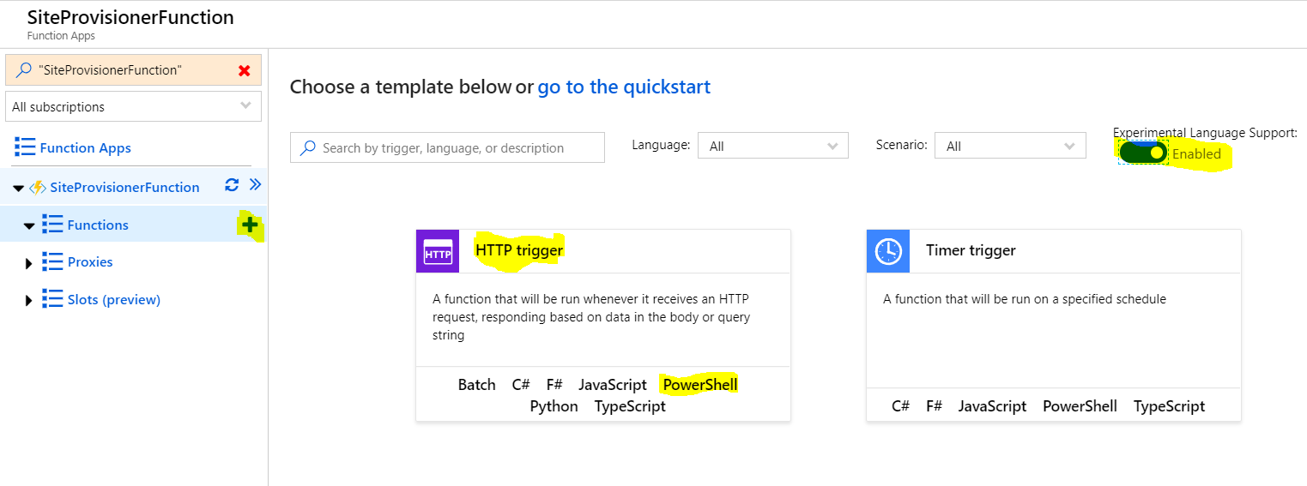This screenshot has width=1307, height=486.
Task: Select Slots (preview) in the tree
Action: (113, 300)
